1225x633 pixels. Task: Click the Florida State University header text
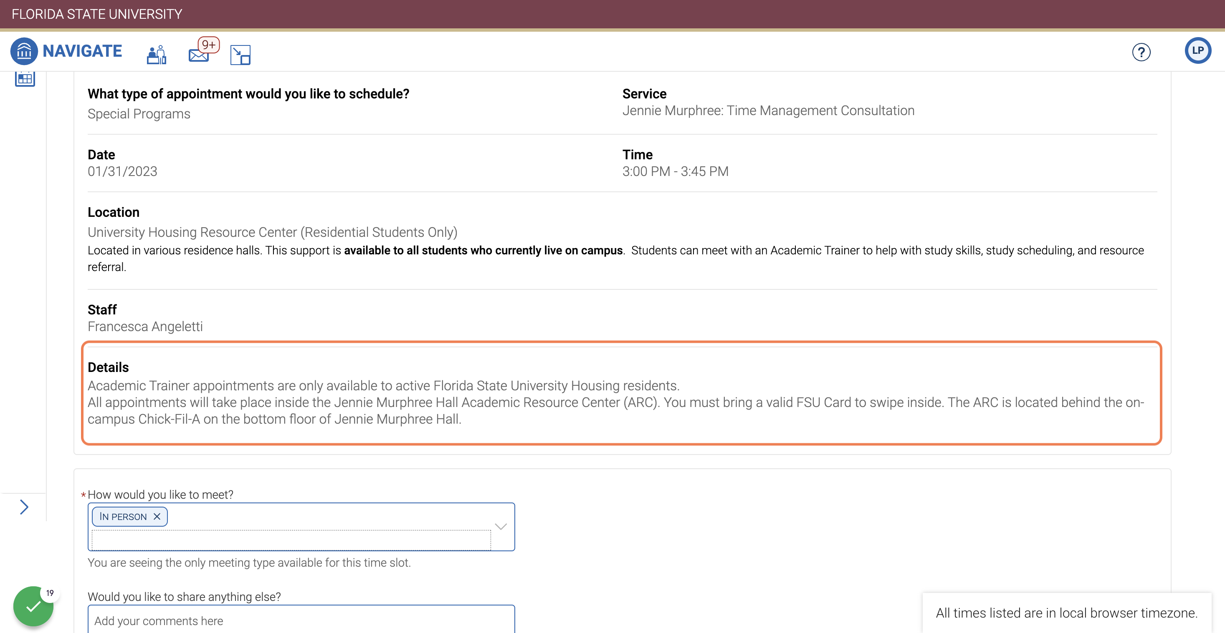pos(97,14)
